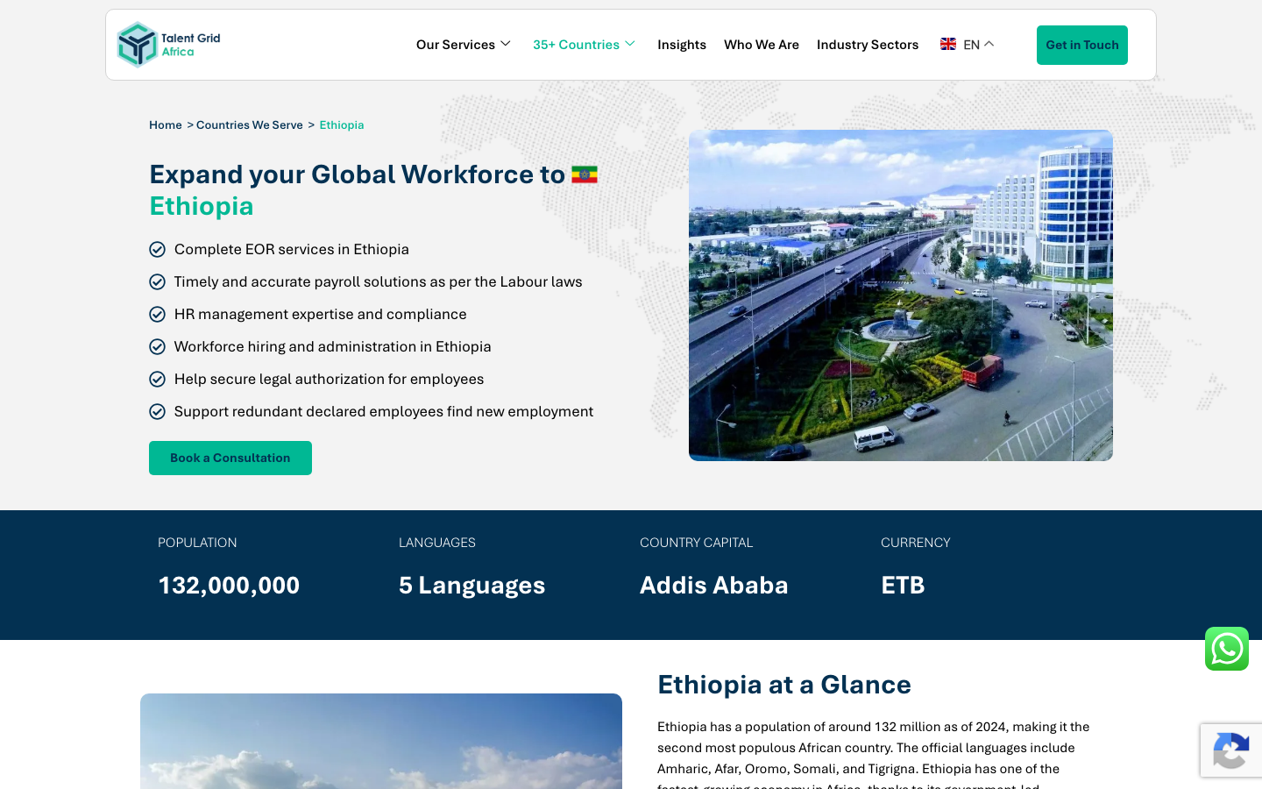Image resolution: width=1262 pixels, height=789 pixels.
Task: Open Industry Sectors page
Action: point(868,45)
